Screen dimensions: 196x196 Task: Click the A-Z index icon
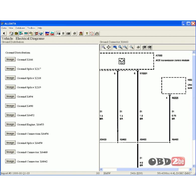92,33
